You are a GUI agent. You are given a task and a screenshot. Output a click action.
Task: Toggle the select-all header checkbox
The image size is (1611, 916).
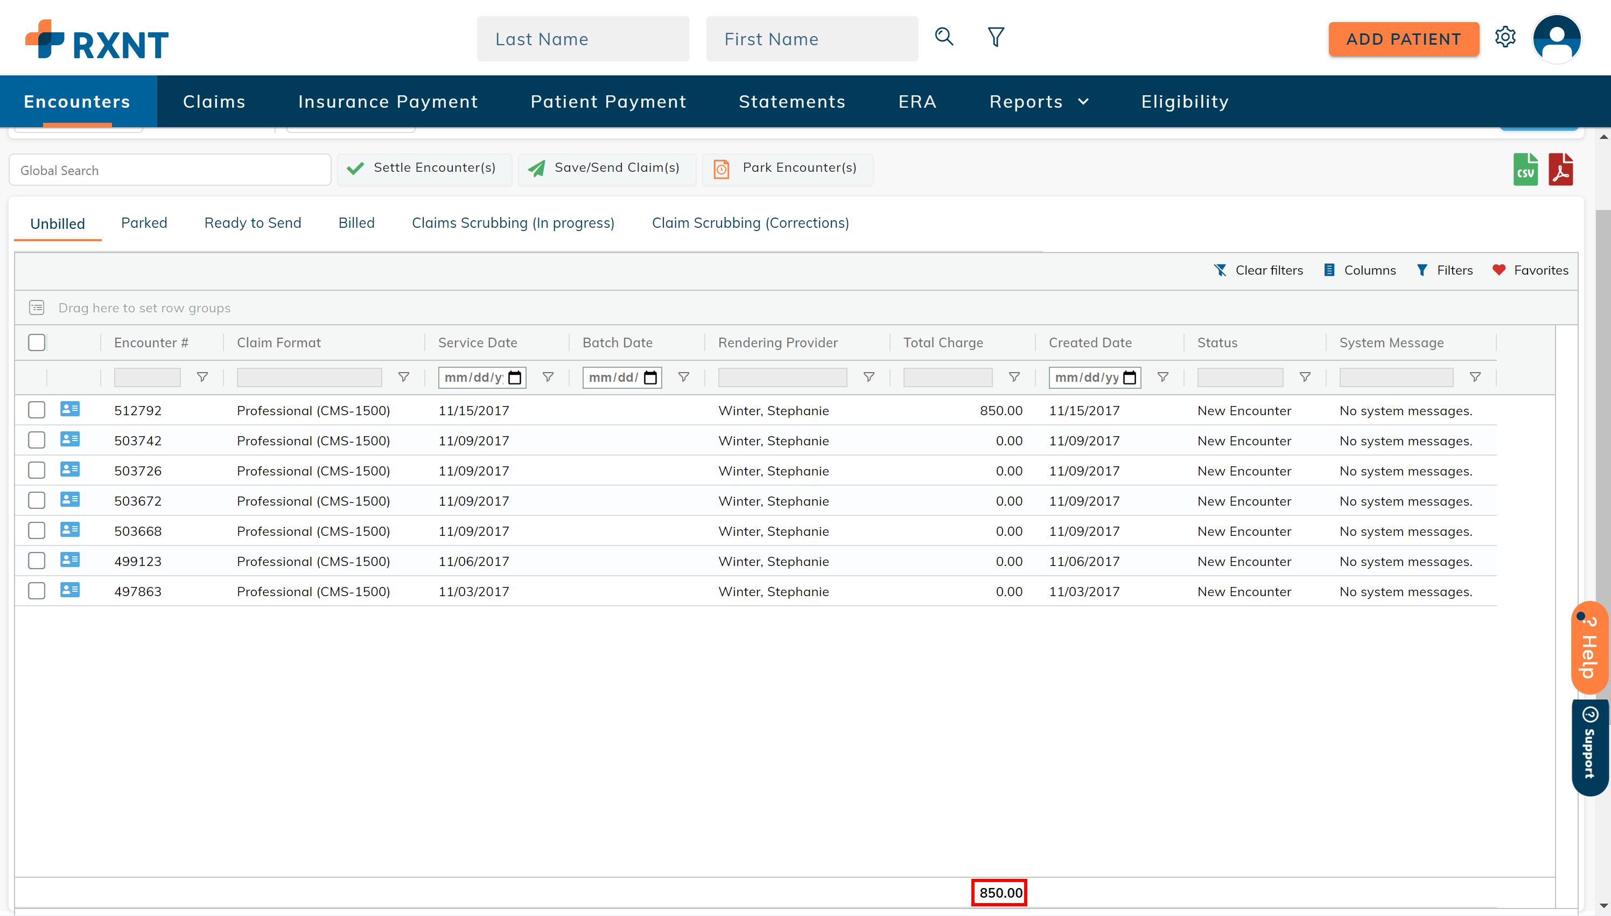tap(37, 342)
